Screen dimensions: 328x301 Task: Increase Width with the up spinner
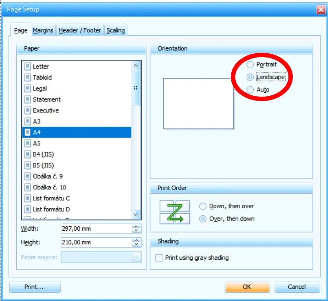[x=136, y=227]
